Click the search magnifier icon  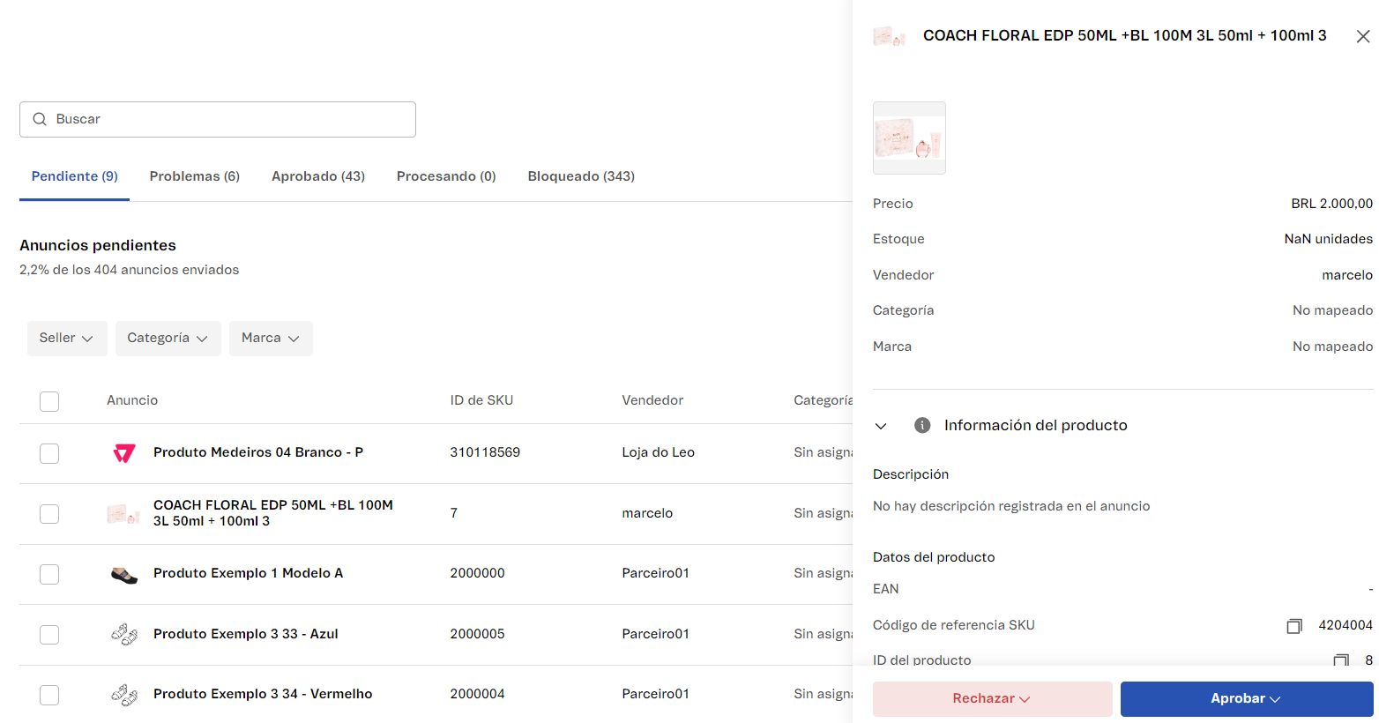pyautogui.click(x=40, y=119)
